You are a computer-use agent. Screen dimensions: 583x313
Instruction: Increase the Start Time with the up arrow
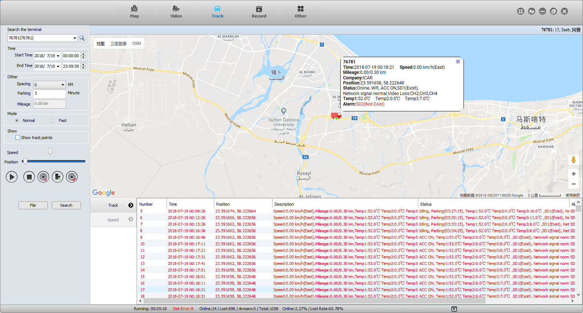(83, 54)
